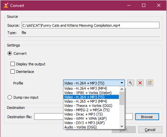
Task: Enable Display the output checkbox
Action: coord(13,64)
